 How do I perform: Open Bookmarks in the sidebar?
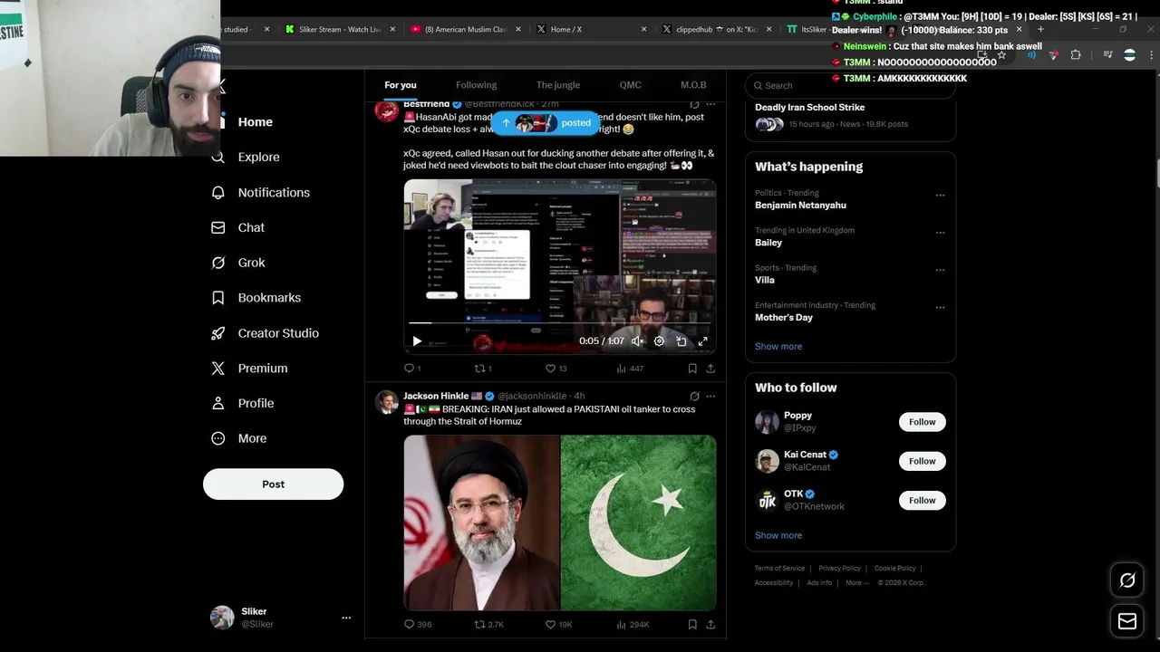tap(256, 297)
